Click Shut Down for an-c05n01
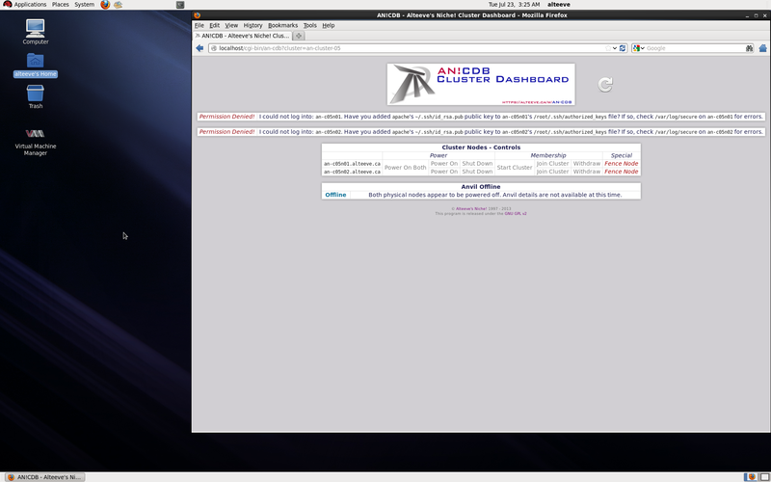This screenshot has width=771, height=482. (477, 163)
